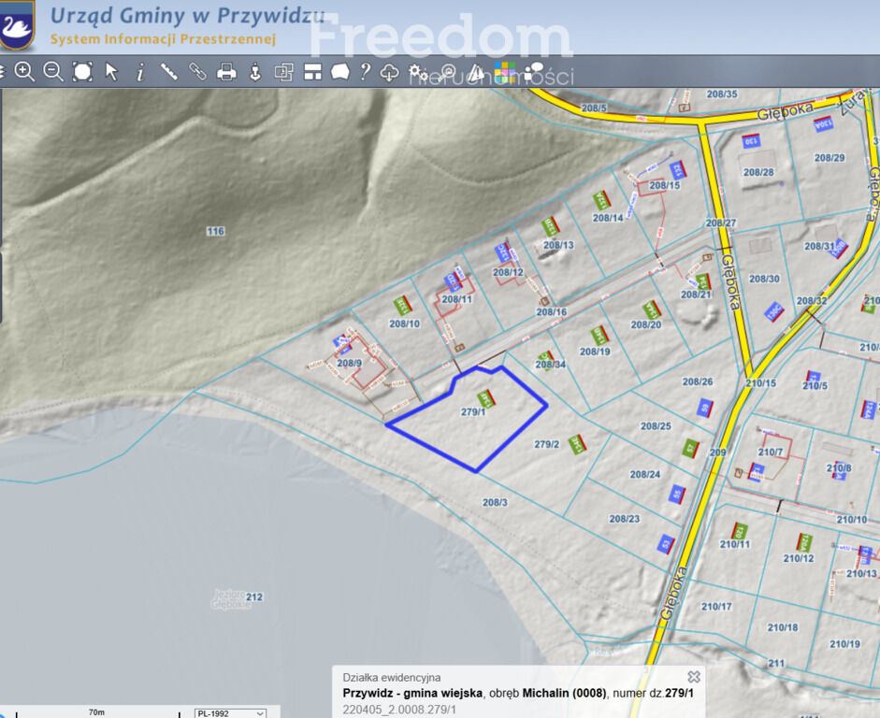
Task: Click the colorful grid layers icon
Action: pyautogui.click(x=506, y=72)
